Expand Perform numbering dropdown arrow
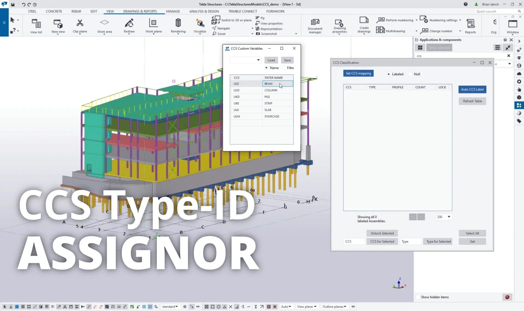 click(416, 20)
